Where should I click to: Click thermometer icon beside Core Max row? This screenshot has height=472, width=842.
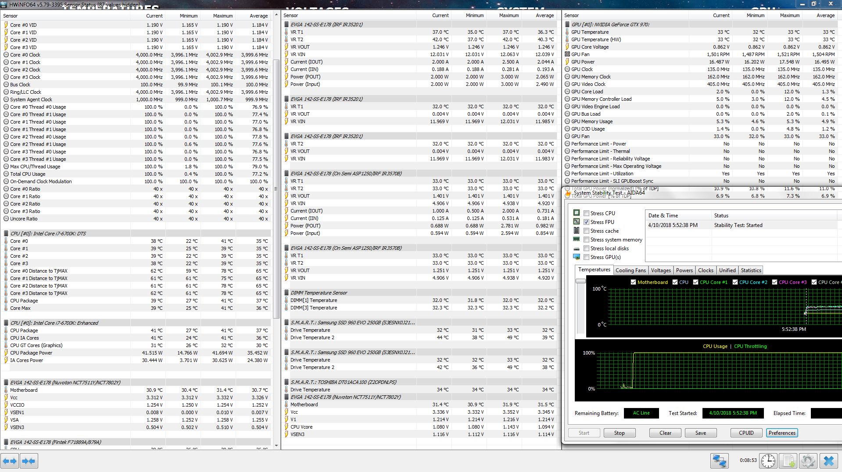point(6,308)
